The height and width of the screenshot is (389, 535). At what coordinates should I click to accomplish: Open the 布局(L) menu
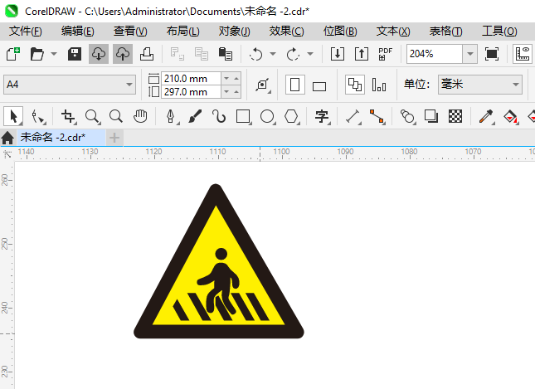(182, 32)
